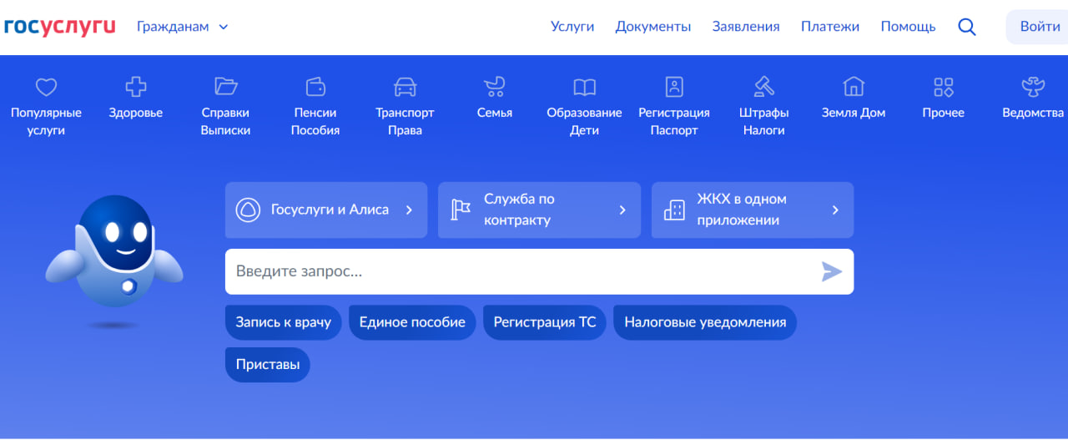
Task: Click the ЖКХ в одном приложении text
Action: [742, 210]
